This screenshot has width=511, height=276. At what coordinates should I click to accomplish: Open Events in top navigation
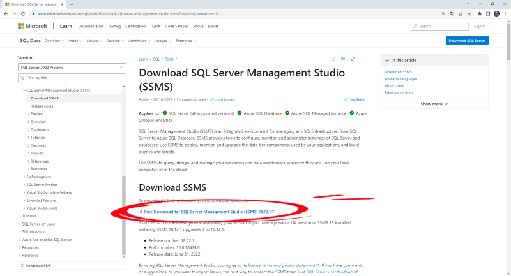pos(213,26)
